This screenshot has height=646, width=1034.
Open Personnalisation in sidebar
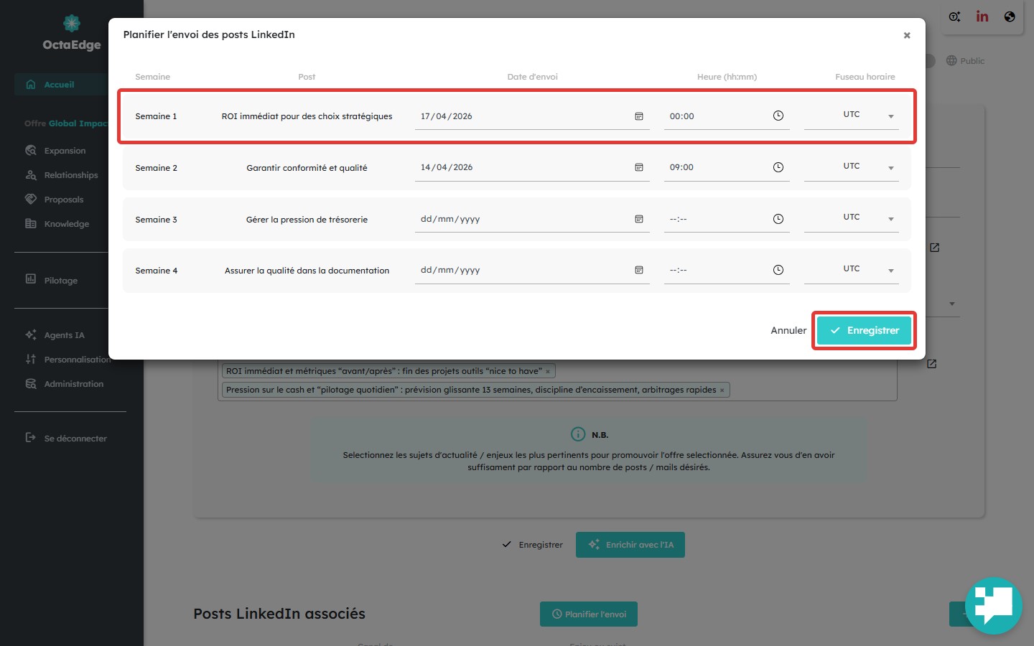click(x=76, y=360)
